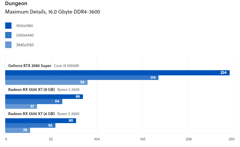The image size is (240, 147).
Task: Select the 1920x1080 legend label
Action: point(24,26)
